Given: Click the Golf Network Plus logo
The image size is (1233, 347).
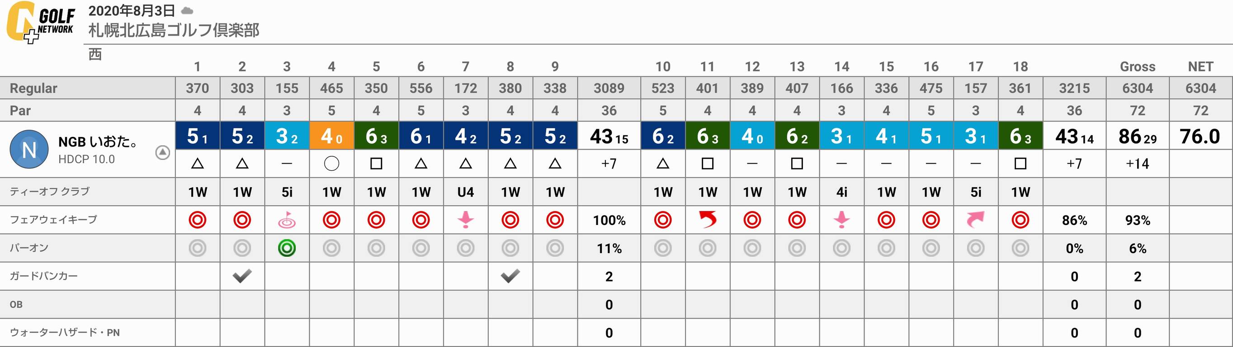Looking at the screenshot, I should click(x=41, y=22).
